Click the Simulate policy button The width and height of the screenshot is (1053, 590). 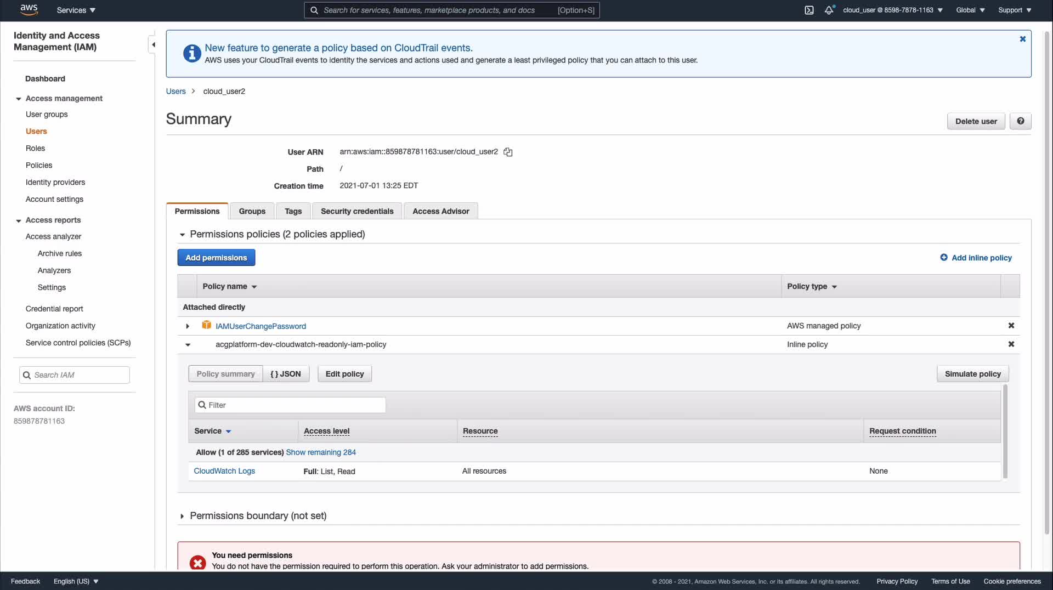[x=972, y=374]
